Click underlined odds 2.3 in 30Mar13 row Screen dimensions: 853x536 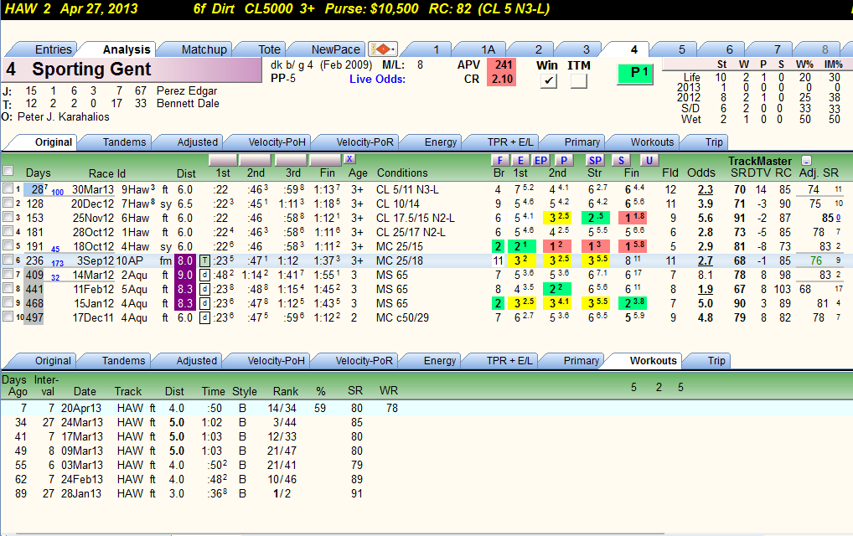tap(705, 190)
